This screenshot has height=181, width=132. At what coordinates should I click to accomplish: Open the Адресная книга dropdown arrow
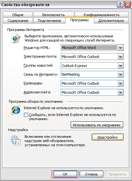coord(121,92)
